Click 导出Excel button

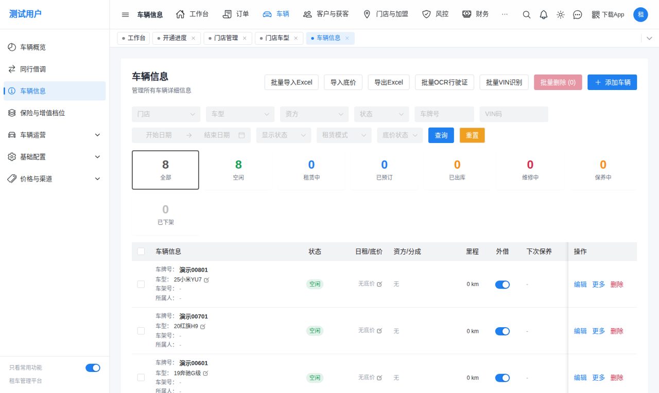pyautogui.click(x=389, y=82)
